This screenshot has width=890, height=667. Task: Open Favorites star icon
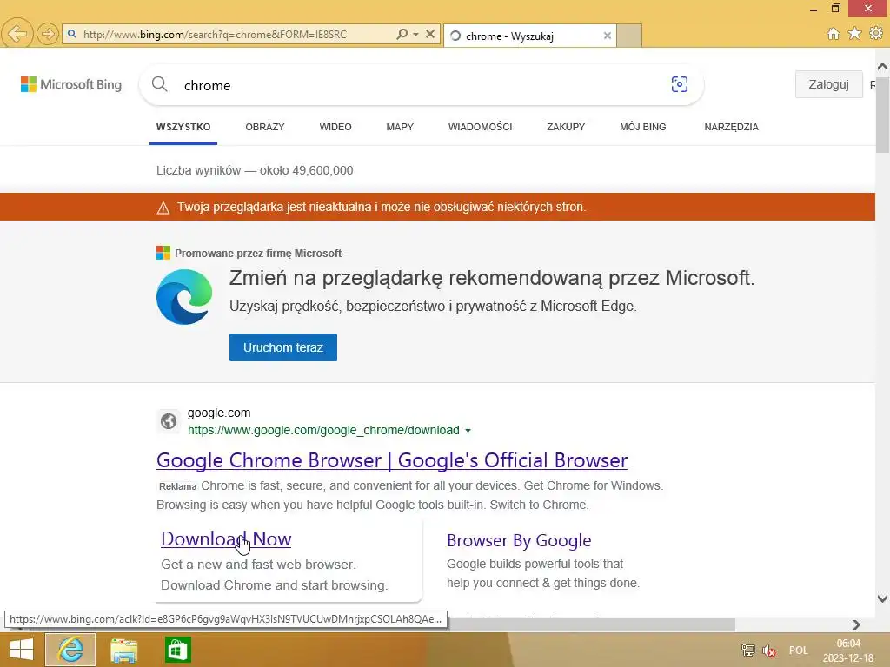(854, 34)
